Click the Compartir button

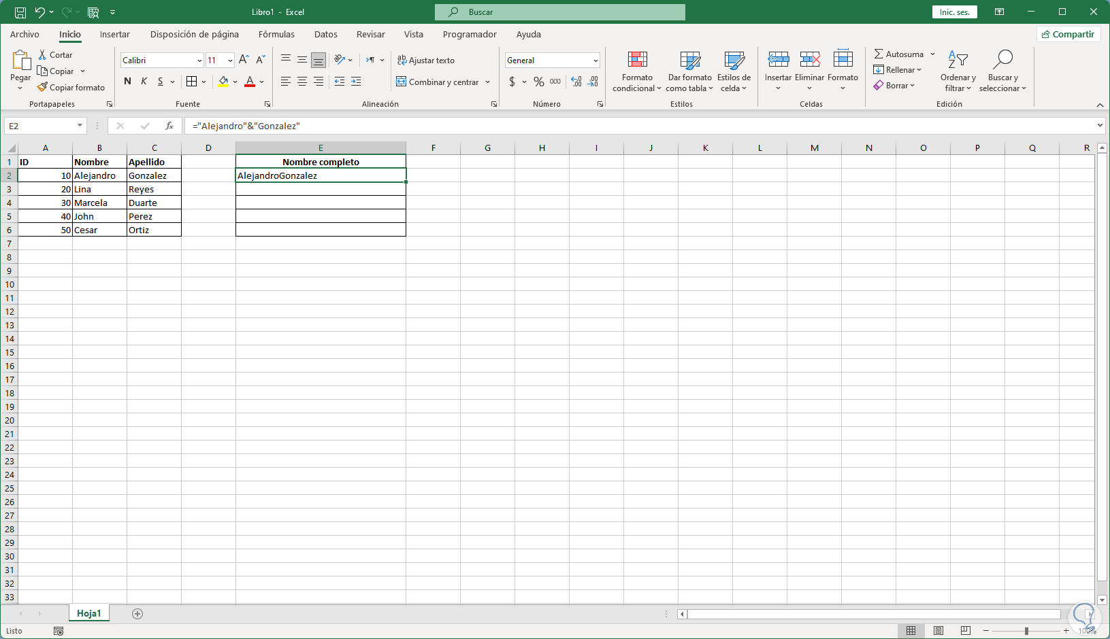point(1068,35)
